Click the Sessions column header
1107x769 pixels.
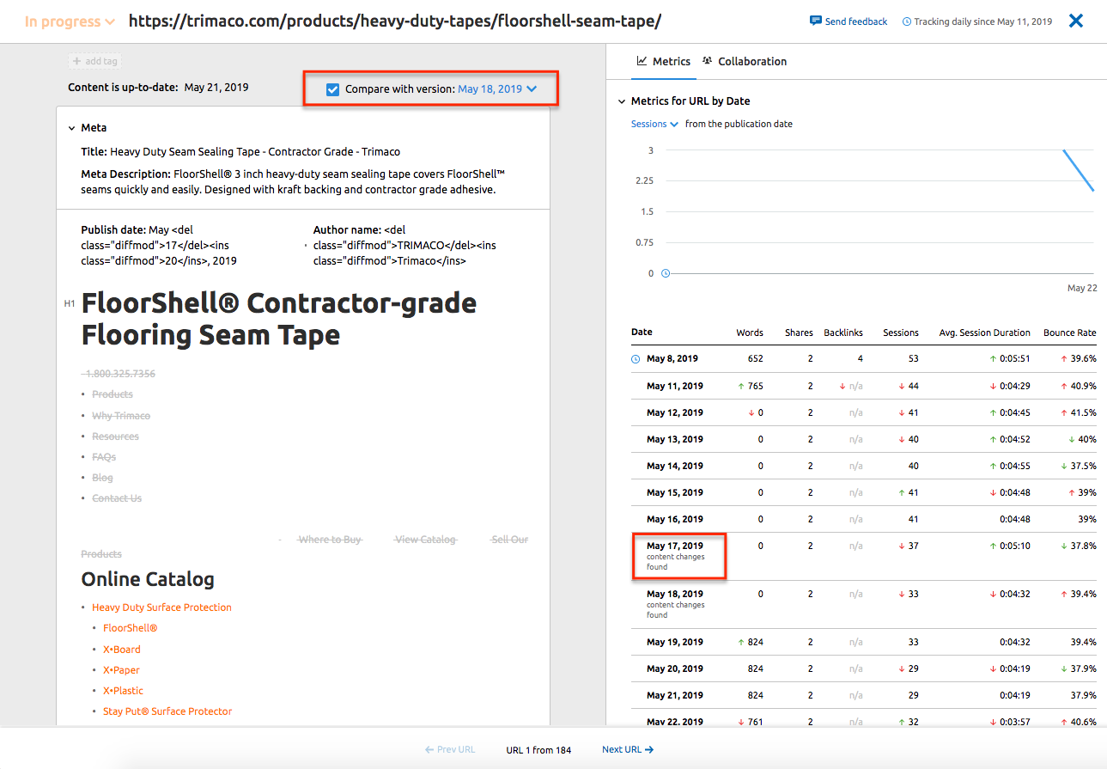[901, 333]
